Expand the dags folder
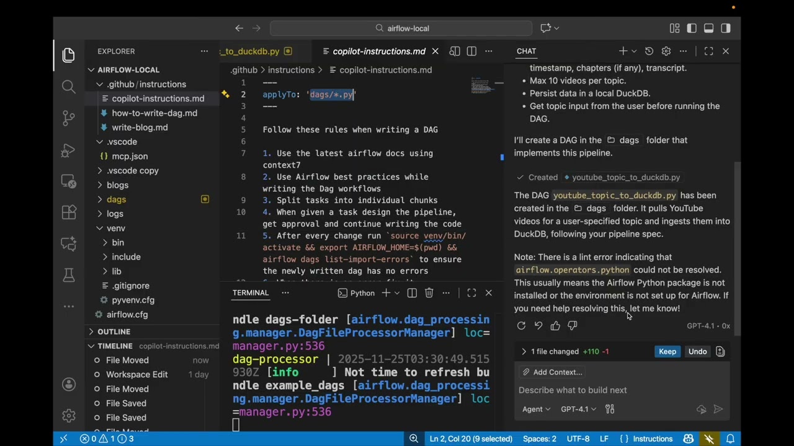The image size is (794, 446). (100, 199)
